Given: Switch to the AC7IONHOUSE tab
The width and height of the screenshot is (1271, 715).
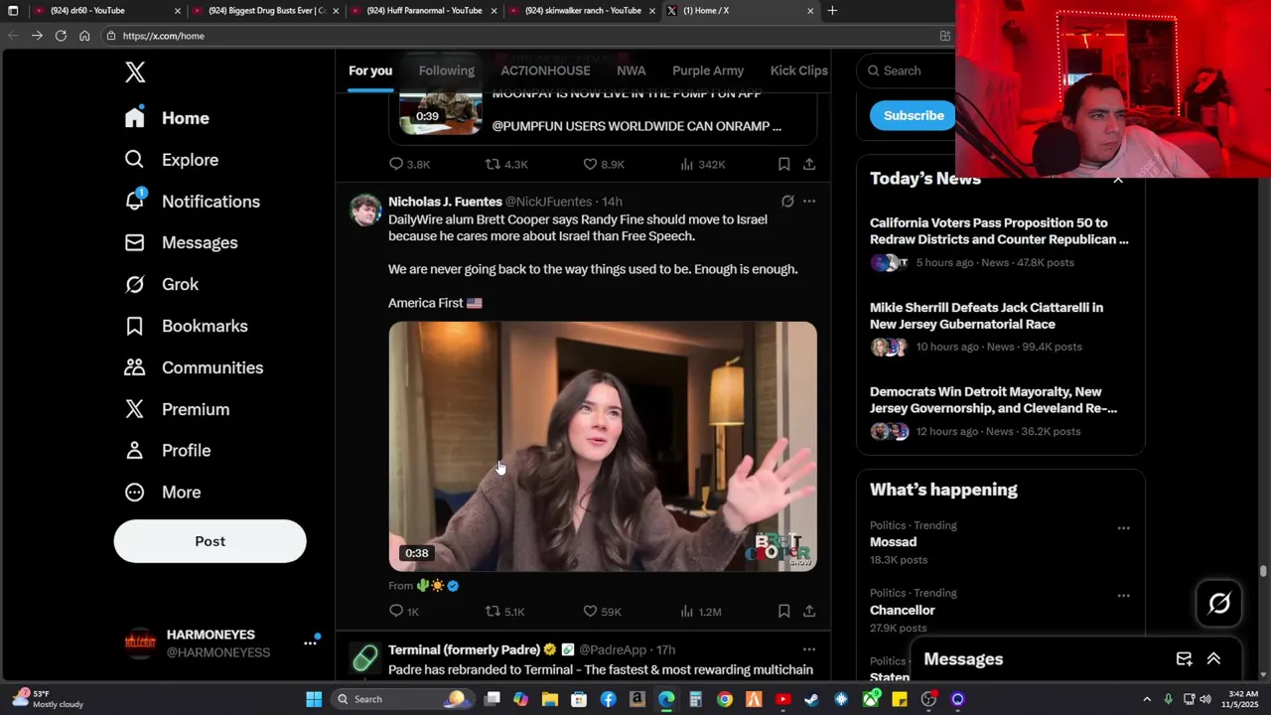Looking at the screenshot, I should coord(545,71).
